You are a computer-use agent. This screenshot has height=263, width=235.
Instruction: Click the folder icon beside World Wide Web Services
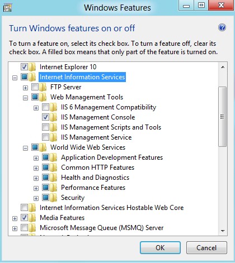[43, 147]
